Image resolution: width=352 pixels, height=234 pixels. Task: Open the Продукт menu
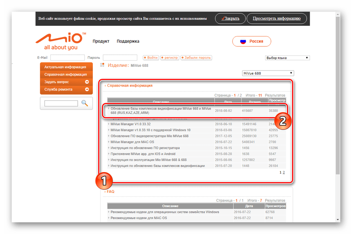(101, 42)
